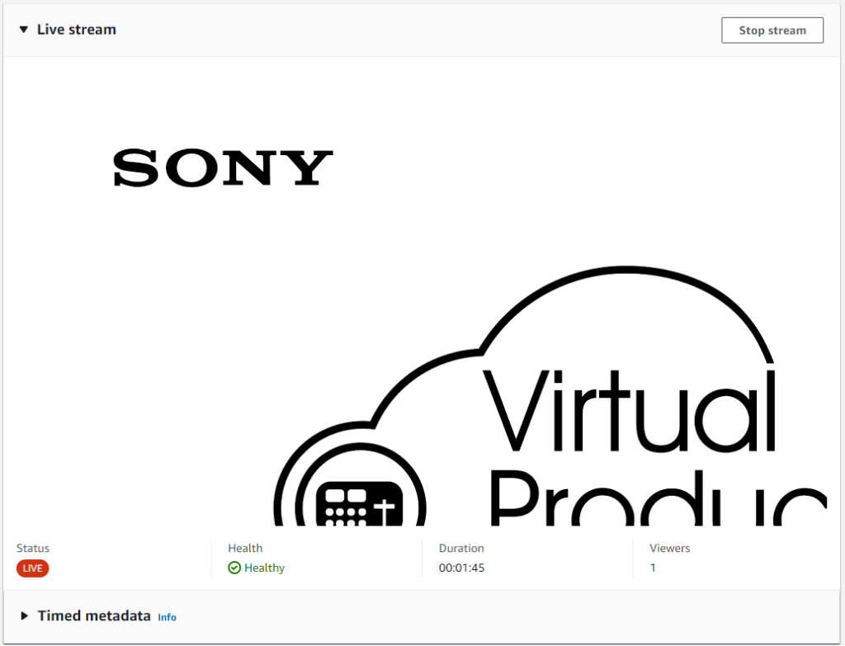The image size is (845, 646).
Task: Open the Info link next to Timed metadata
Action: pyautogui.click(x=167, y=617)
